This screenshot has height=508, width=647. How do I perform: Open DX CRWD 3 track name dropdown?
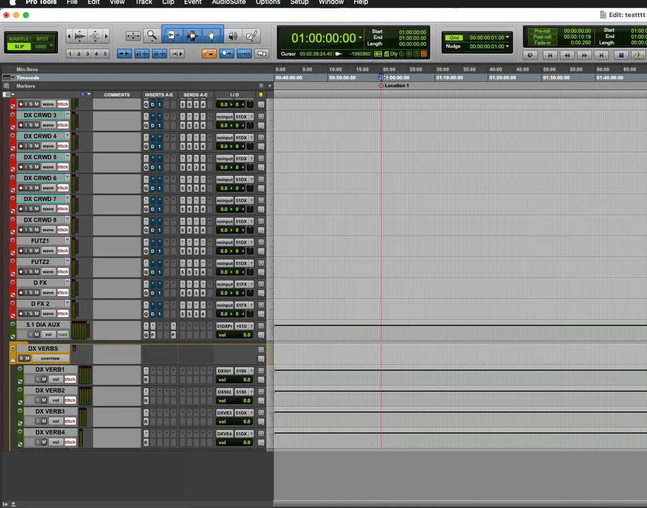[67, 115]
